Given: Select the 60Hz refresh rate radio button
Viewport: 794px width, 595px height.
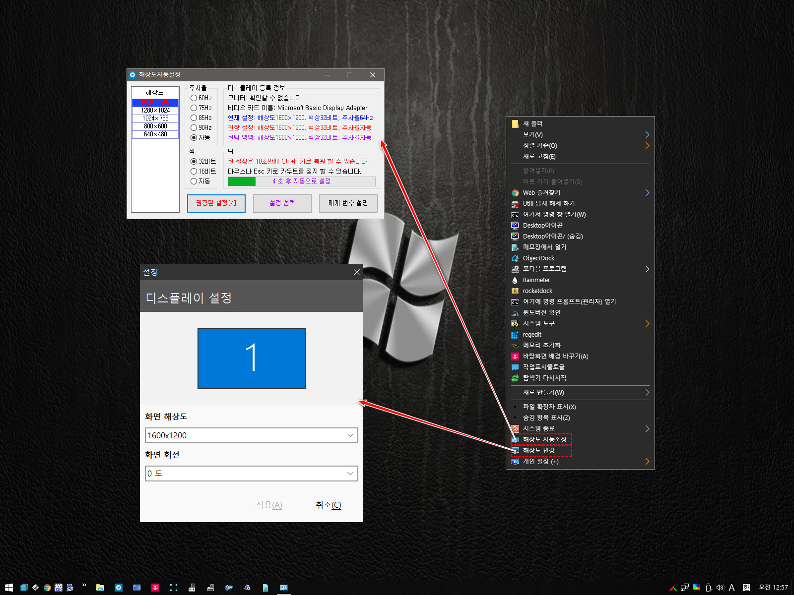Looking at the screenshot, I should pos(194,98).
